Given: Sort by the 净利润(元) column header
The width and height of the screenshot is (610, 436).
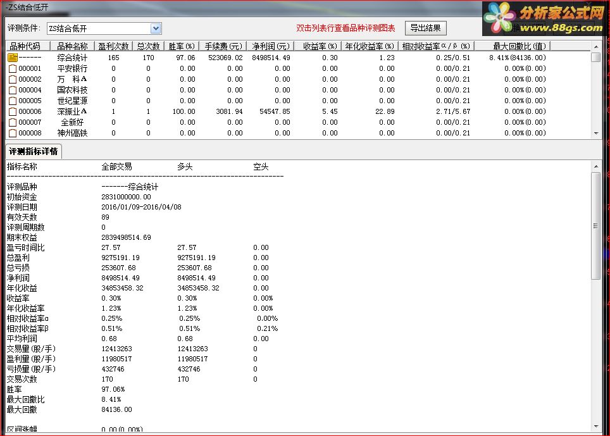Looking at the screenshot, I should point(271,46).
